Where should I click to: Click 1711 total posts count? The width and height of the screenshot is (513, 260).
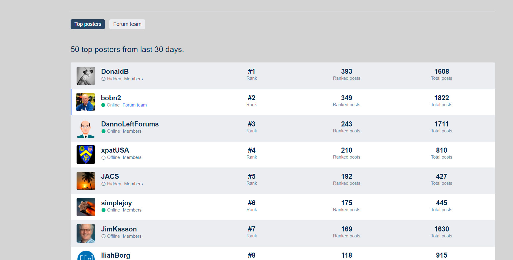(x=442, y=124)
